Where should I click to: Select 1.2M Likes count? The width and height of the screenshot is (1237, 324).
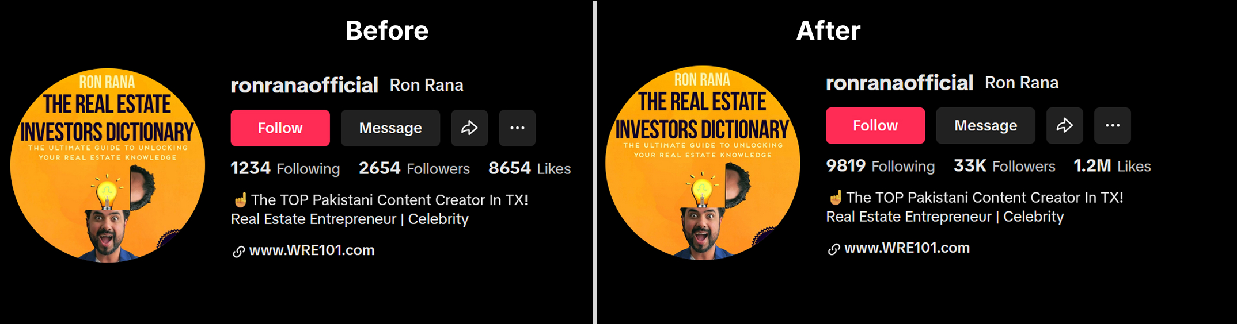[x=1112, y=166]
